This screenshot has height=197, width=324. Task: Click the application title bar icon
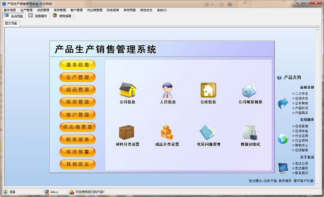tap(4, 4)
